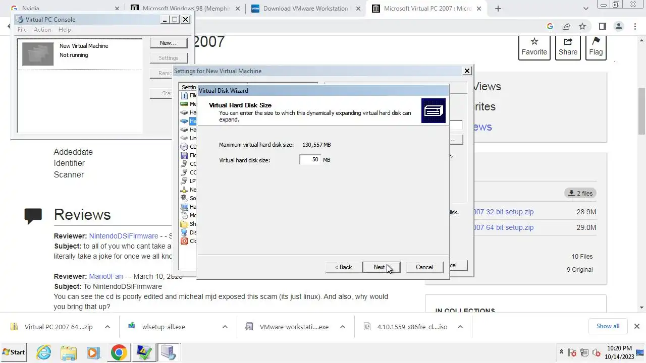Click Next in Virtual Disk Wizard

[x=381, y=267]
